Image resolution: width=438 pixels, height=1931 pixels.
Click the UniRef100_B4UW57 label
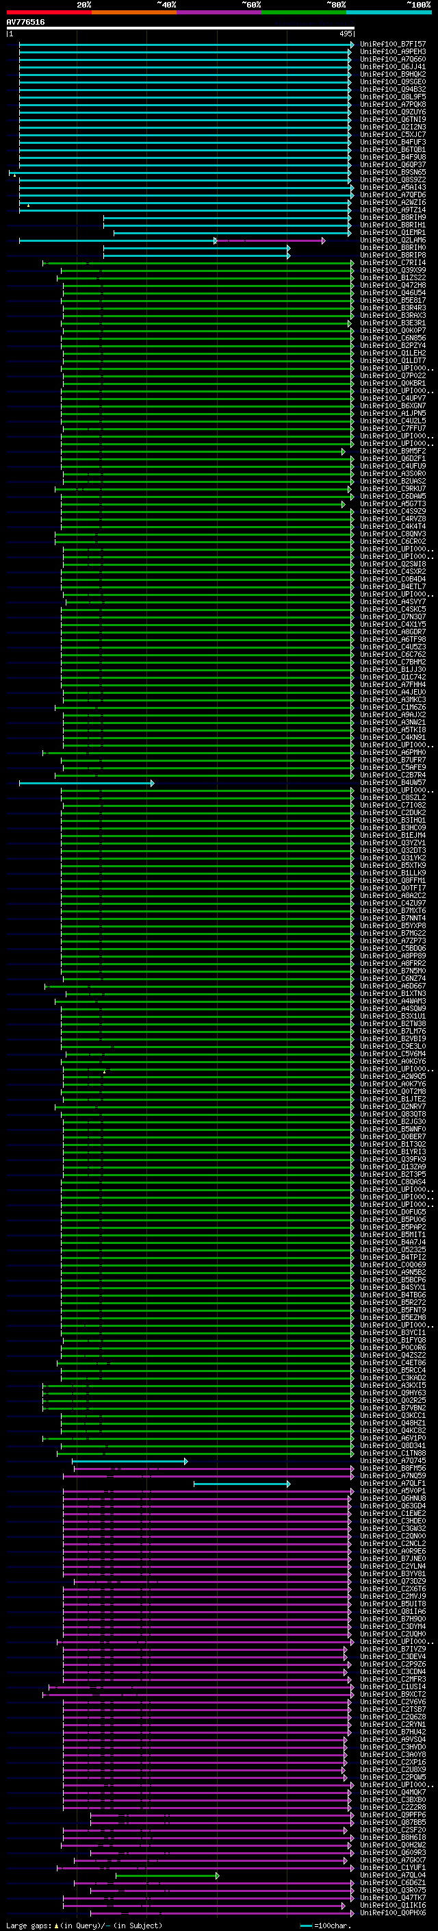(392, 784)
